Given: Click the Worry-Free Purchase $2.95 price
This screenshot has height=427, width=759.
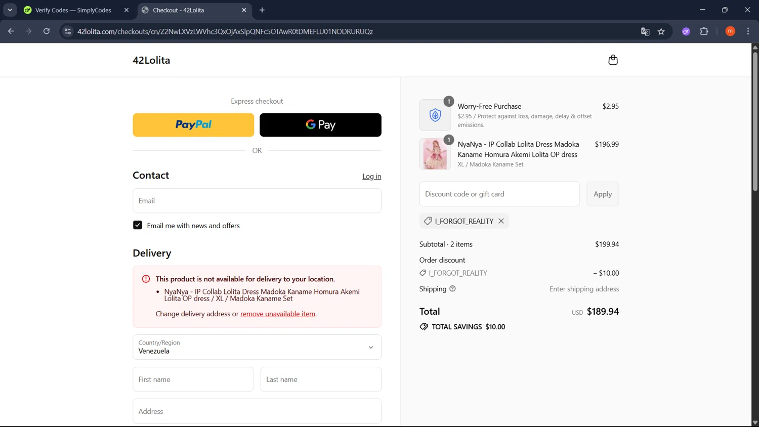Looking at the screenshot, I should [610, 106].
